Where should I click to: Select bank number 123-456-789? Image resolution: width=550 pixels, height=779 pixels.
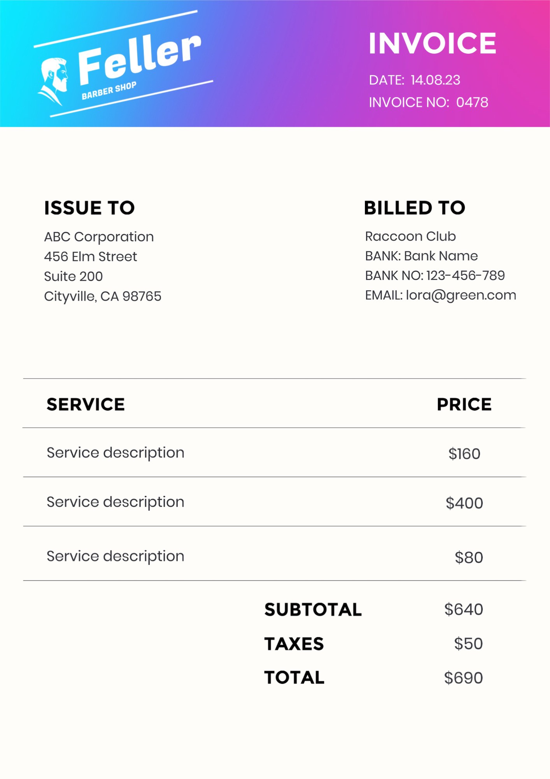(465, 276)
